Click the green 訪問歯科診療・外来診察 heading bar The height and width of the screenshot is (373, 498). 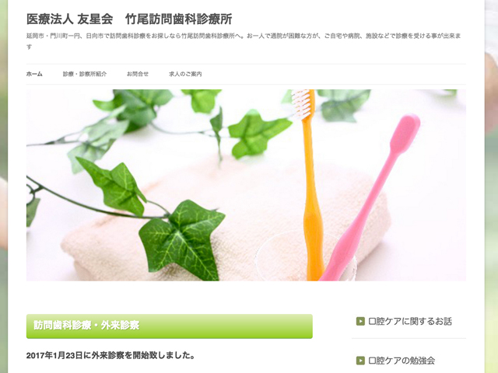[x=170, y=326]
